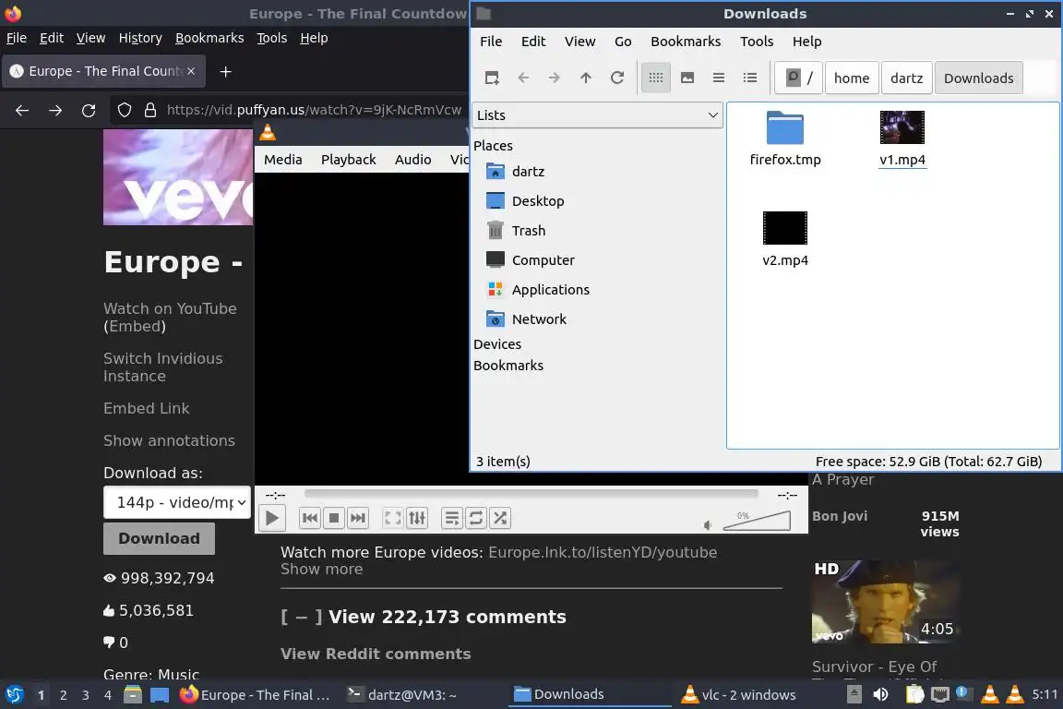1063x709 pixels.
Task: Select the firefox.tmp folder
Action: tap(785, 139)
